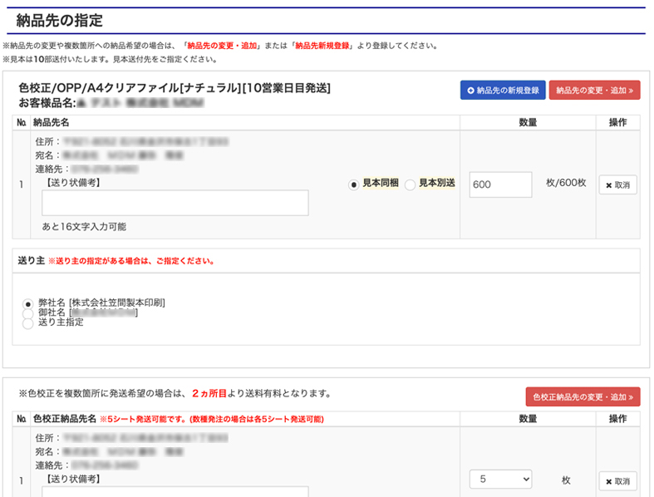This screenshot has height=497, width=654.
Task: Choose the 見本別送 radio option
Action: [410, 185]
